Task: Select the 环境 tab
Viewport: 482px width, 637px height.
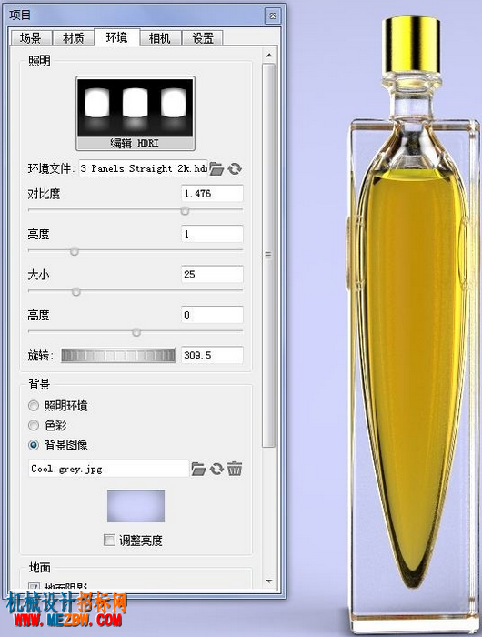Action: [117, 37]
